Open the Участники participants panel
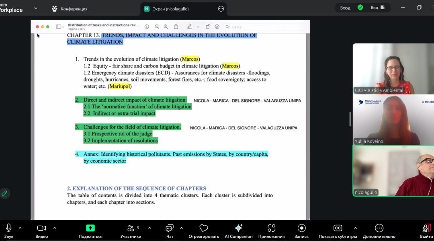 pyautogui.click(x=131, y=228)
